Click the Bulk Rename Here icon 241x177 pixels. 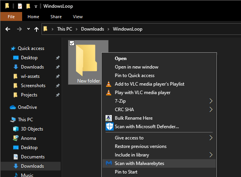(109, 118)
